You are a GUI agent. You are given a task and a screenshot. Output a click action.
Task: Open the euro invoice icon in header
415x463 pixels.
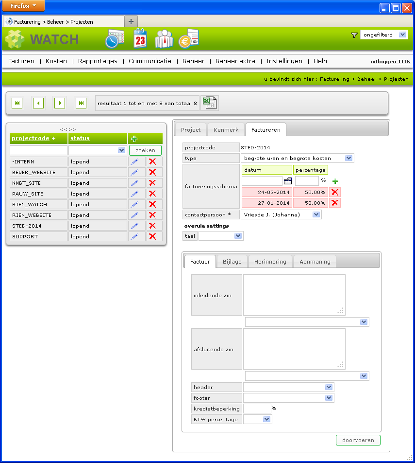click(188, 38)
